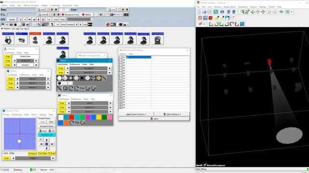Click the four-way move icon in controller toolbar

point(7,25)
